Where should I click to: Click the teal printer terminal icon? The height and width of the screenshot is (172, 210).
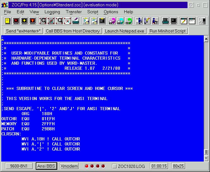click(x=165, y=21)
